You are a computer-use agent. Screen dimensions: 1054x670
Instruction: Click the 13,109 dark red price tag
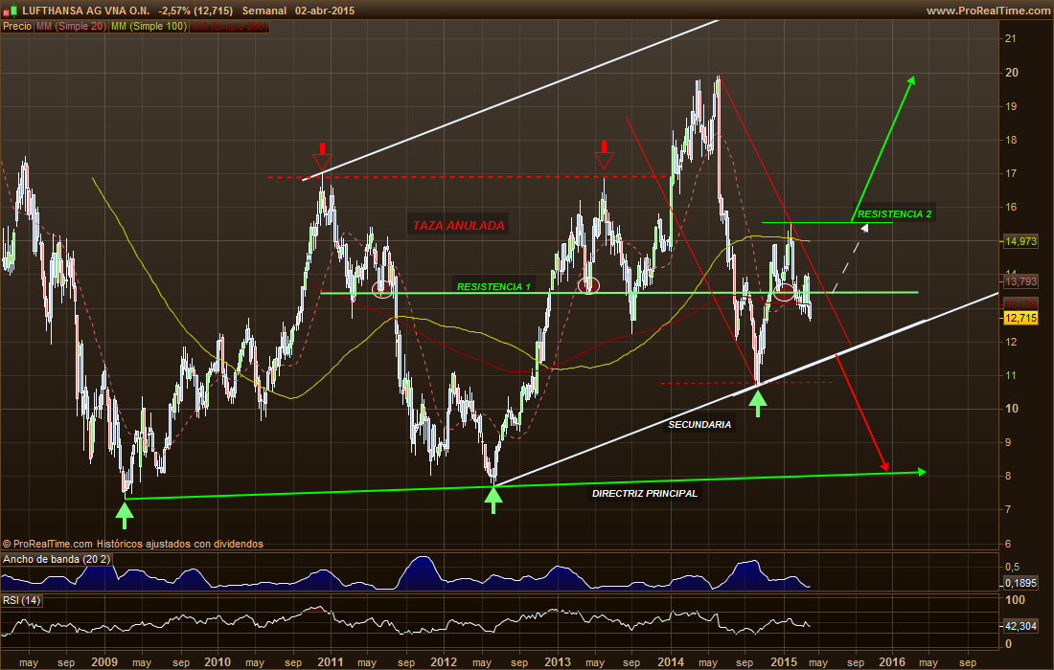[1020, 304]
